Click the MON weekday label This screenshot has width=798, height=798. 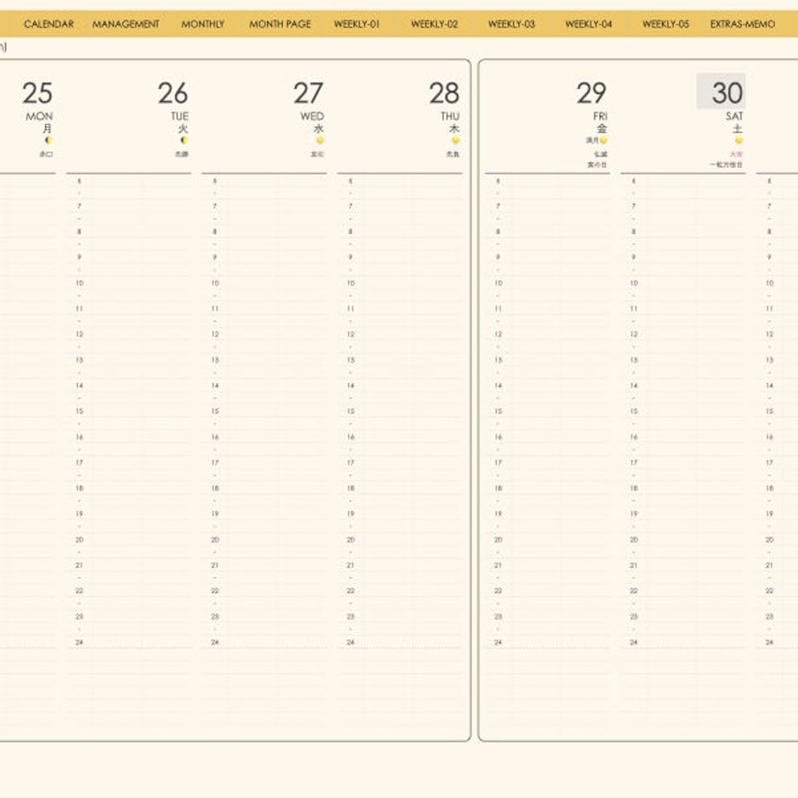[x=39, y=116]
